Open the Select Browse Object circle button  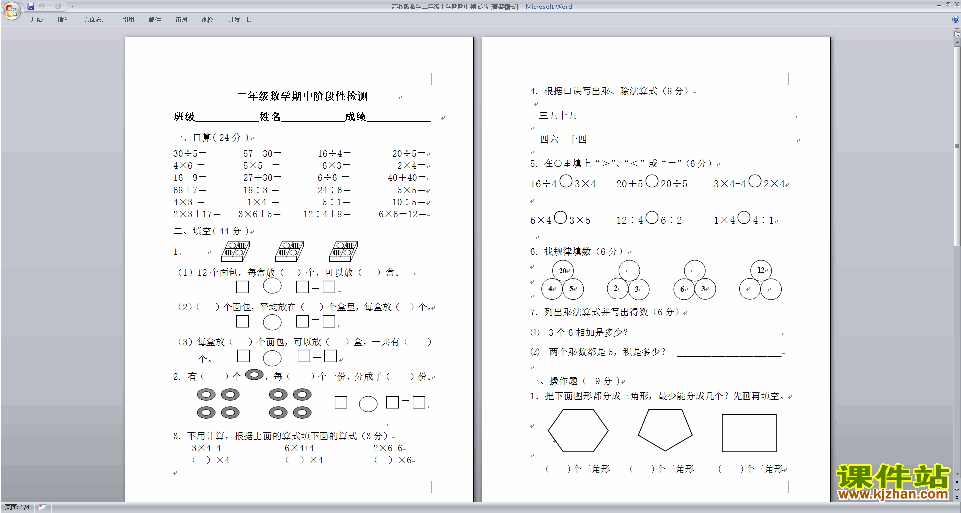coord(957,489)
